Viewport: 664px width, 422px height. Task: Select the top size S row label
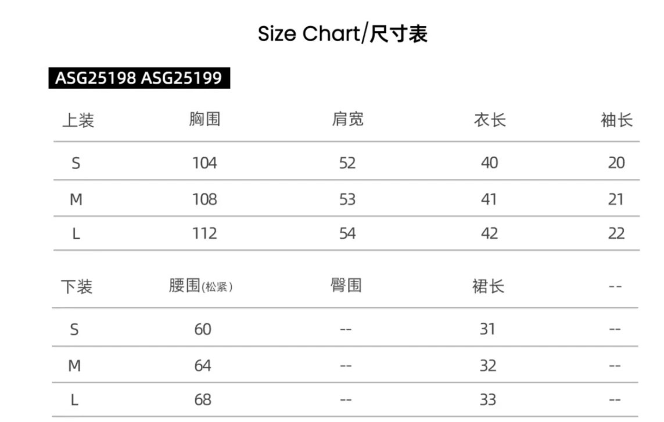coord(76,163)
